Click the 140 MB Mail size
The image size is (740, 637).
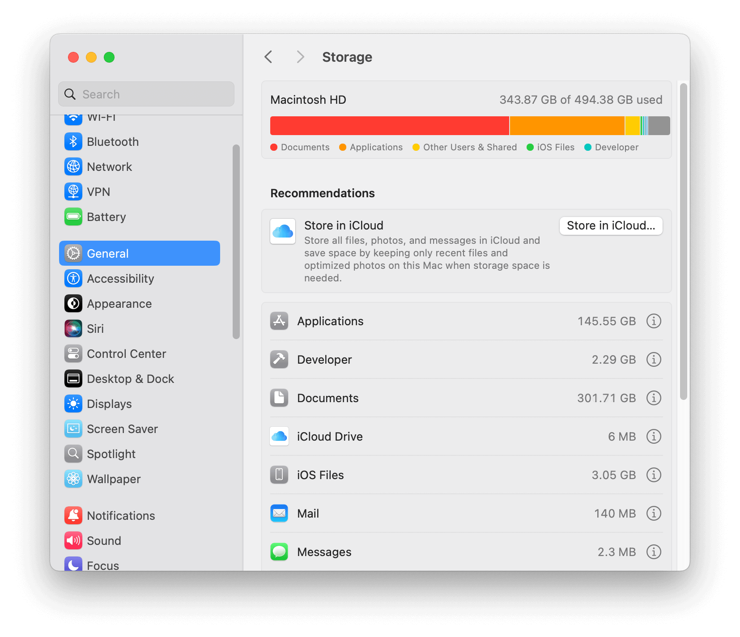(615, 514)
